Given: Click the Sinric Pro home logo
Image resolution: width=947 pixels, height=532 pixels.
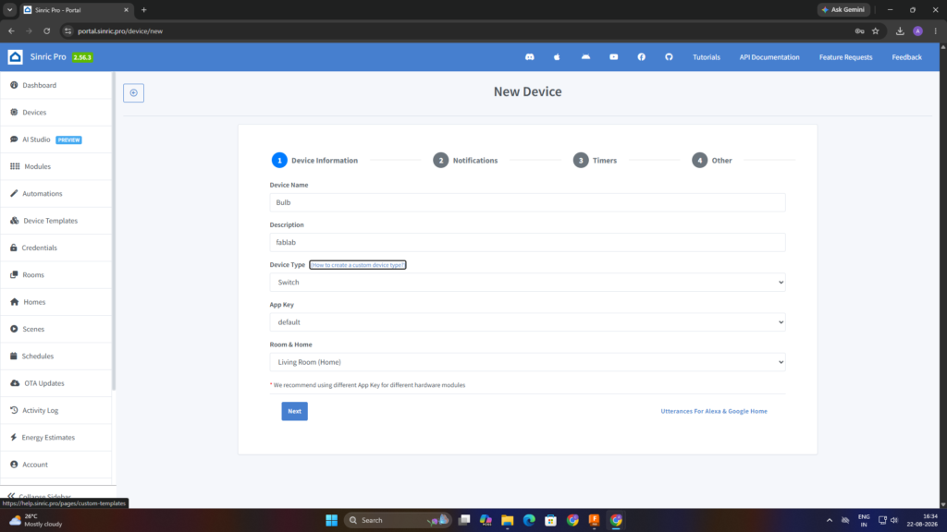Looking at the screenshot, I should (x=15, y=56).
